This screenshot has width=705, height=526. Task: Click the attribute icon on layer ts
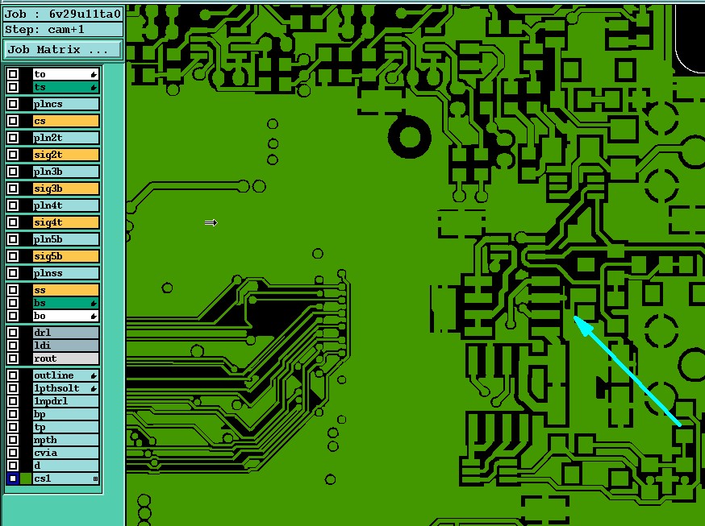pyautogui.click(x=94, y=87)
